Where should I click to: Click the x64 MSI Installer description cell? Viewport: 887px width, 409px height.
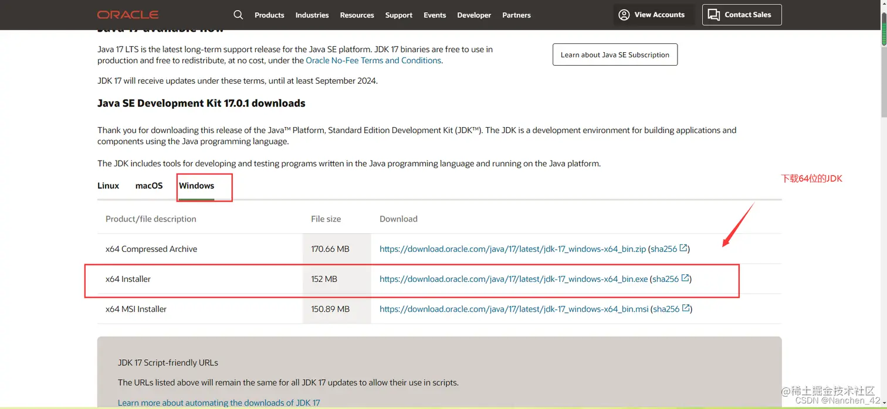pos(136,309)
